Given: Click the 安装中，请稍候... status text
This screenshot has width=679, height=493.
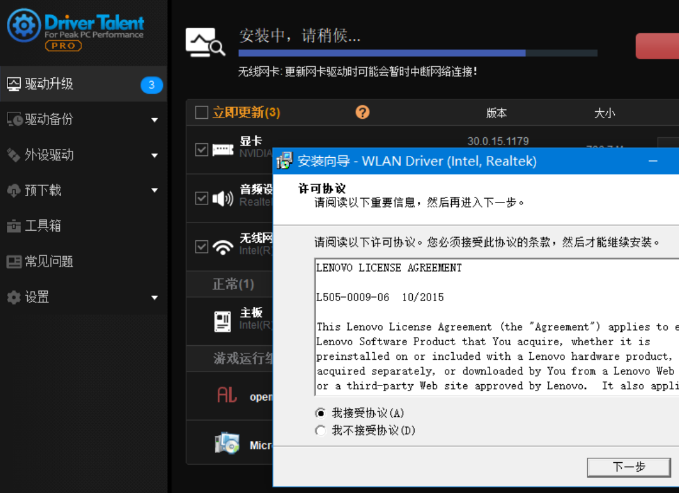Looking at the screenshot, I should (300, 35).
